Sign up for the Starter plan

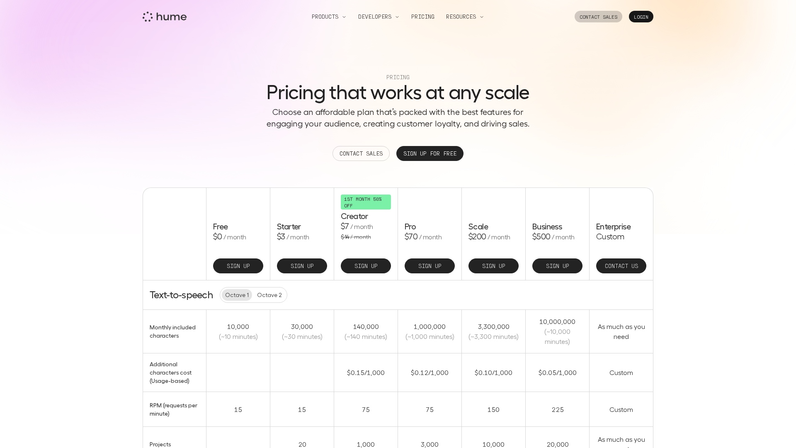click(x=302, y=266)
